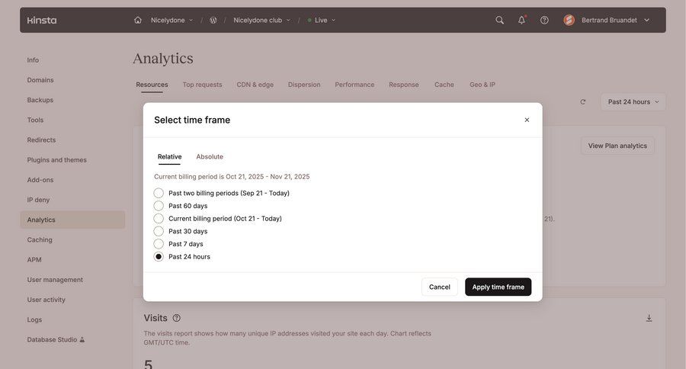This screenshot has height=369, width=686.
Task: Download the Visits report
Action: click(649, 318)
